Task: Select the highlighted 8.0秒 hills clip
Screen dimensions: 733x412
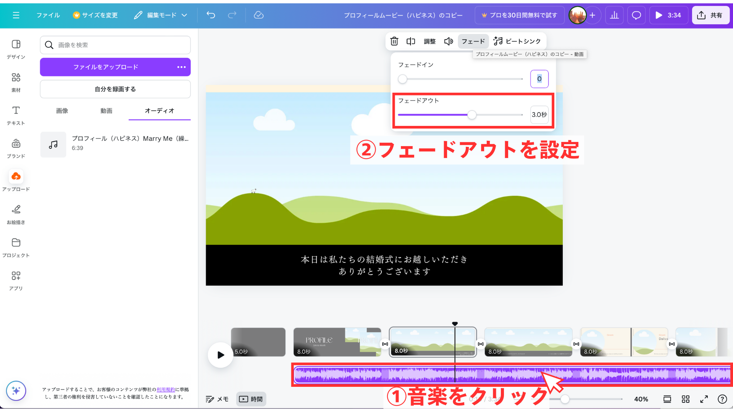Action: [433, 342]
